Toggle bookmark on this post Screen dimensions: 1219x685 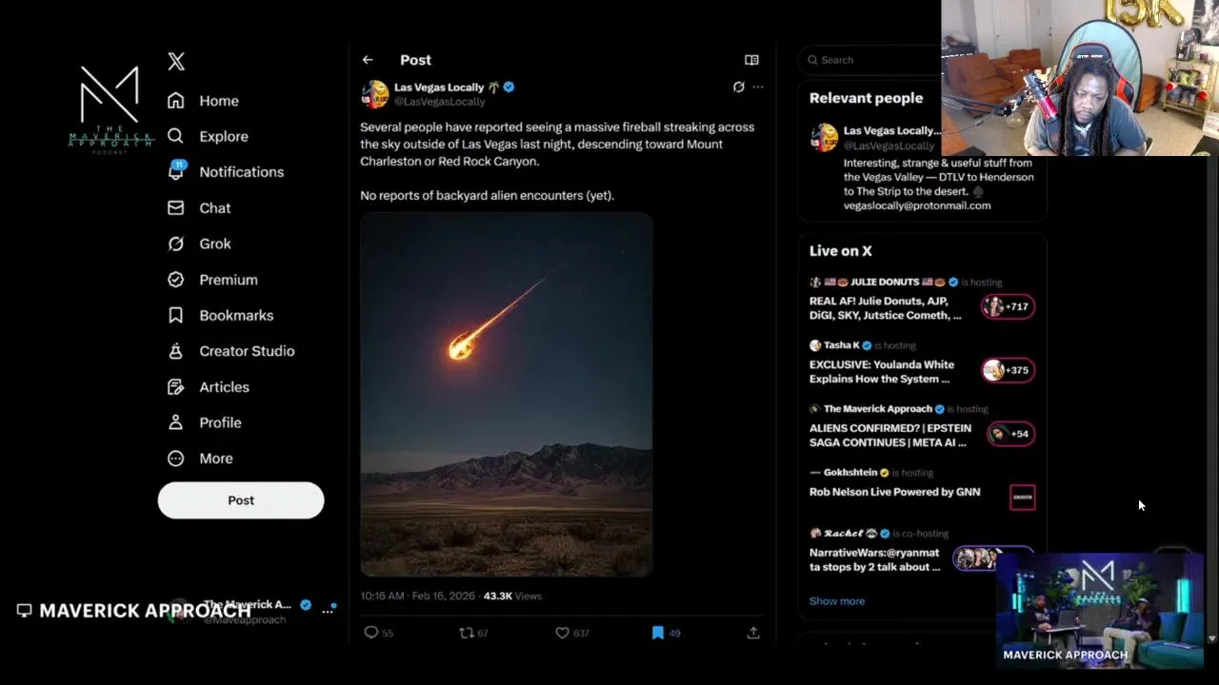click(x=657, y=633)
